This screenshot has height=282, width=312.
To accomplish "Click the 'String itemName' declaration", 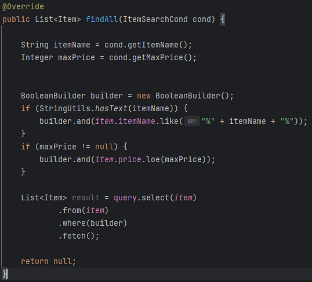I will point(56,45).
